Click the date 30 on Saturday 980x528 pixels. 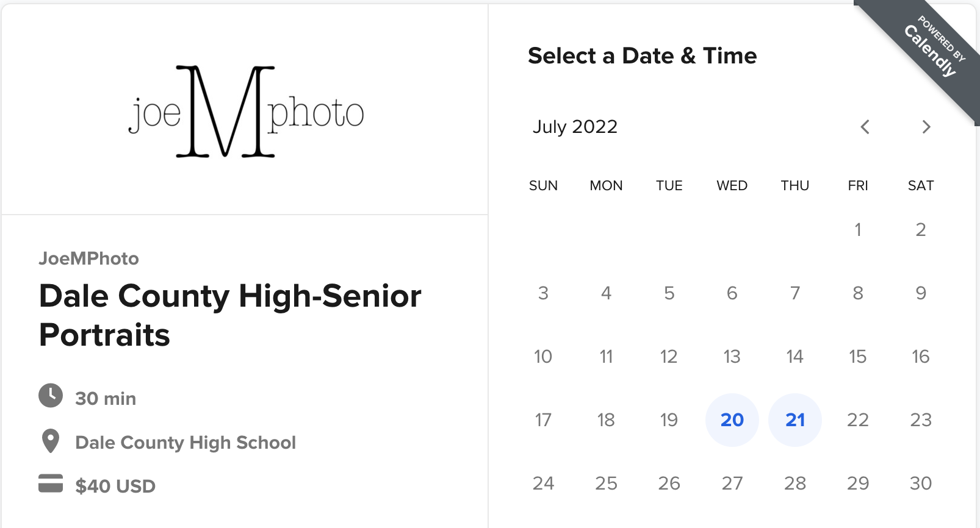click(x=921, y=483)
